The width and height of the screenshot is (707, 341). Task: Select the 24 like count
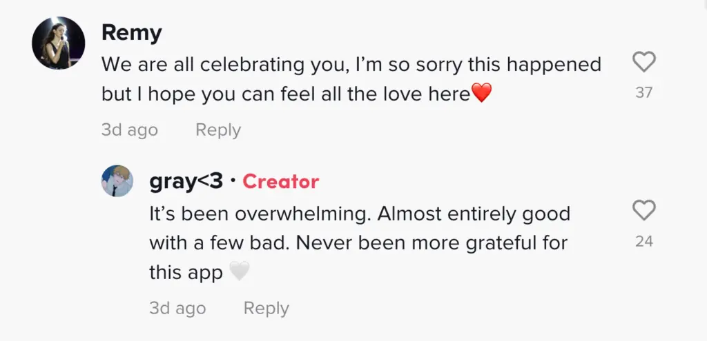[643, 241]
